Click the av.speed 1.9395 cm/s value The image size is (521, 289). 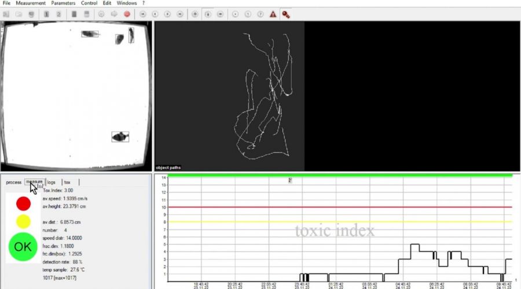pos(65,198)
